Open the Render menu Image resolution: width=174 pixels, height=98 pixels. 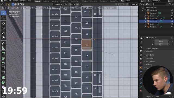pos(16,1)
